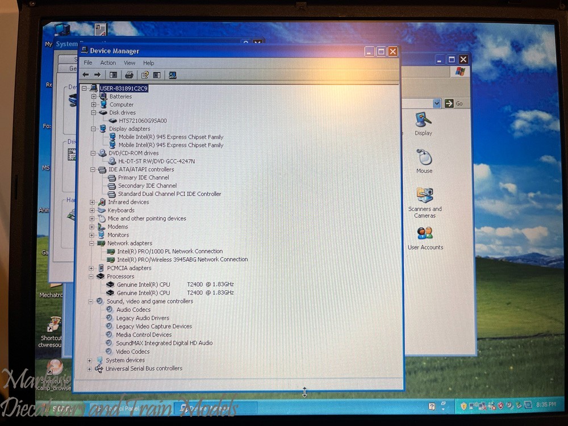The height and width of the screenshot is (426, 568).
Task: Select Intel PRO/Wireless 3945ABG Network Connection
Action: 182,260
